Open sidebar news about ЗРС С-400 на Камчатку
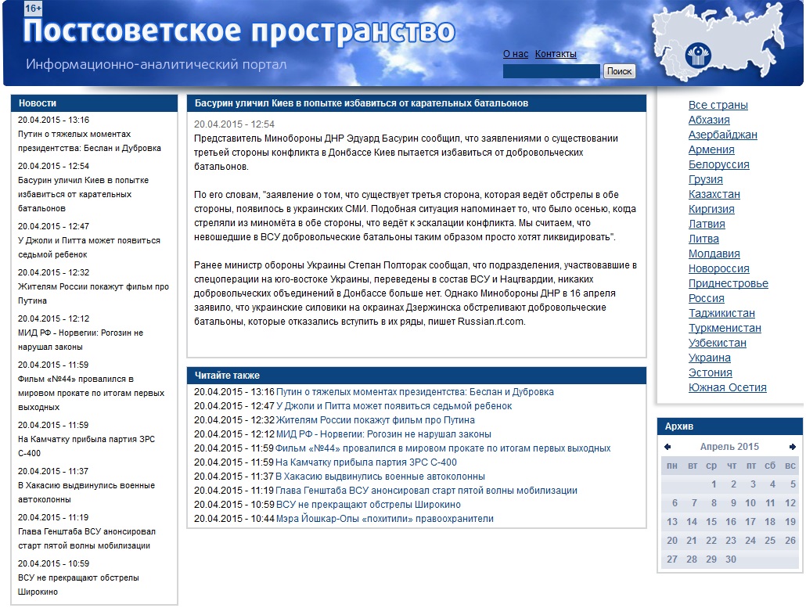 coord(86,446)
